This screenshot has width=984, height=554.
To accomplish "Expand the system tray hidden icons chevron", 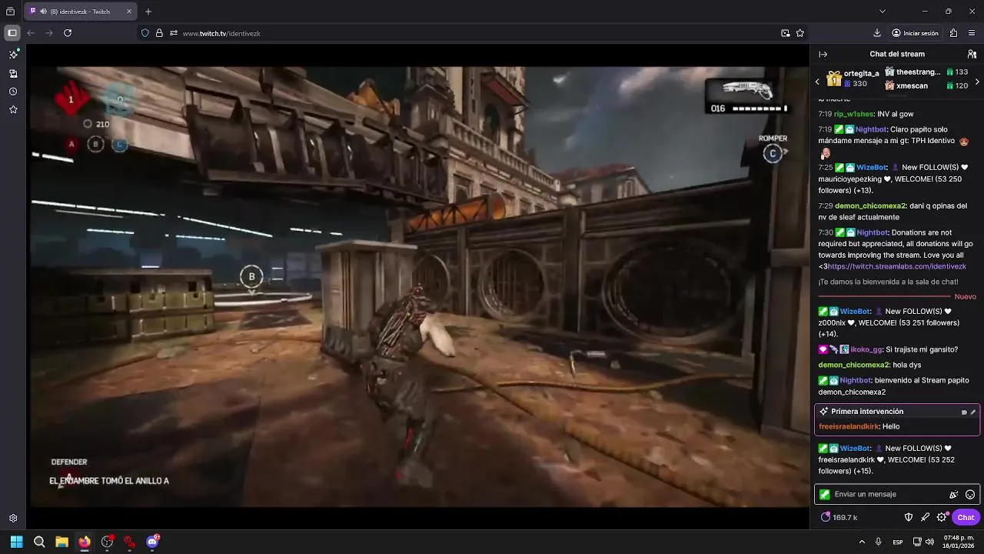I will (x=862, y=542).
